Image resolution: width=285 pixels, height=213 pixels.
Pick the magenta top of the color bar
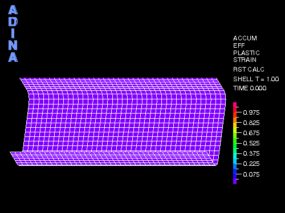coord(235,105)
